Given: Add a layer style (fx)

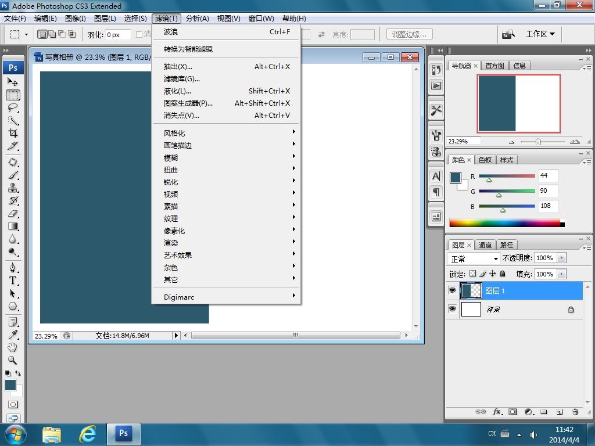Looking at the screenshot, I should pyautogui.click(x=497, y=412).
